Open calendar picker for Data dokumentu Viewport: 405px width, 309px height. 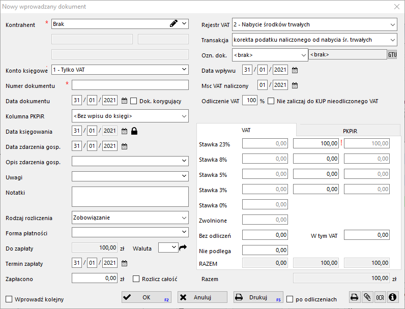tap(124, 101)
